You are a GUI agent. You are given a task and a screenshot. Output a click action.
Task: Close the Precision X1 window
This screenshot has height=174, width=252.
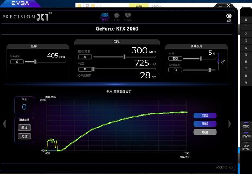(x=229, y=6)
